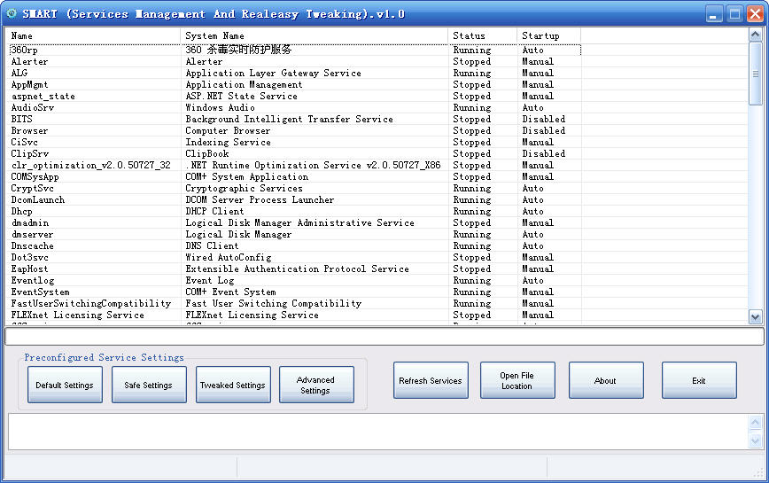Sort services by Status column header
This screenshot has width=769, height=483.
tap(482, 35)
